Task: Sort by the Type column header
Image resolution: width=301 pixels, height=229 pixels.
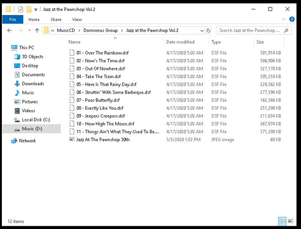Action: click(x=216, y=42)
